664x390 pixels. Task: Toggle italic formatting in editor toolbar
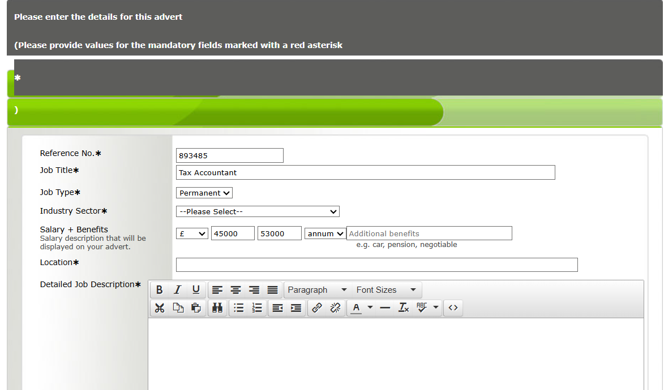click(177, 290)
